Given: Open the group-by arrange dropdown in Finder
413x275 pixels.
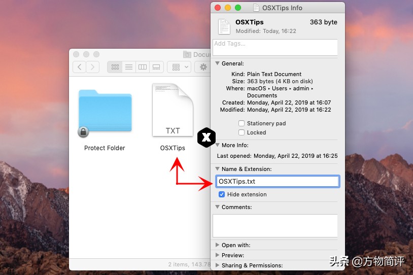Looking at the screenshot, I should 180,67.
